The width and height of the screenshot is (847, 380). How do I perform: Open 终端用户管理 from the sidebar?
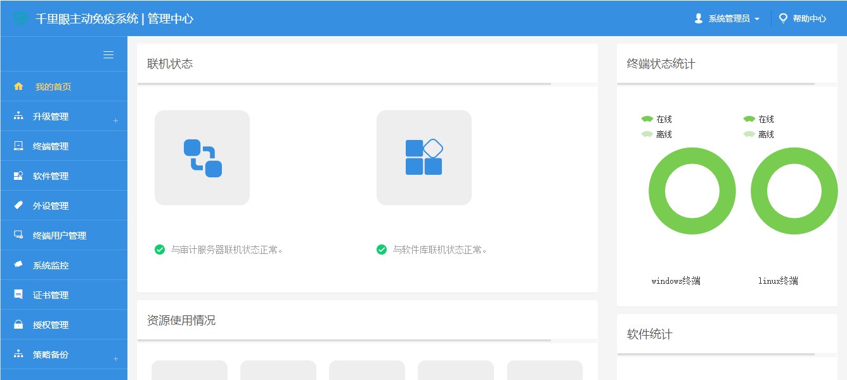(60, 236)
